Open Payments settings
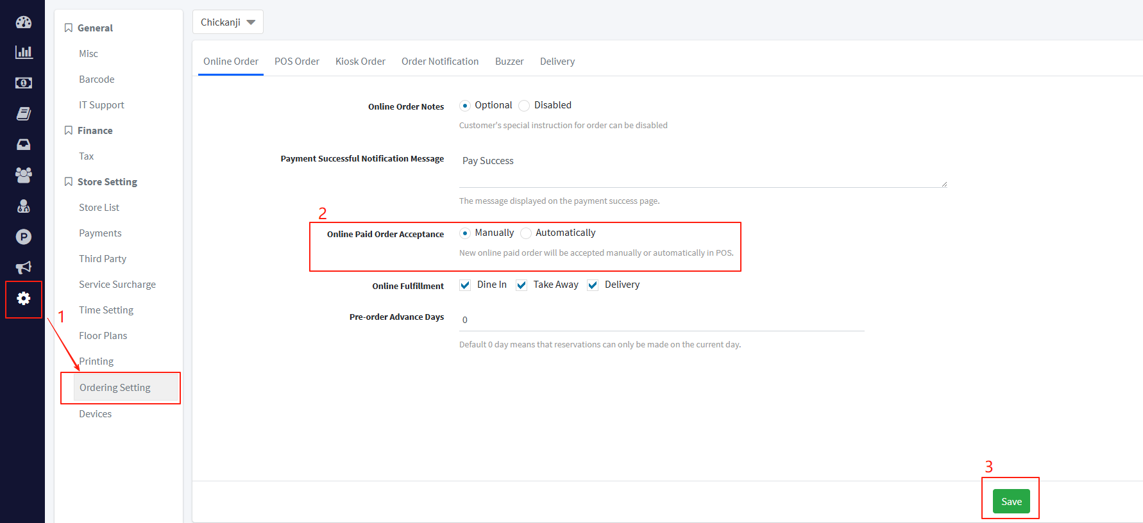Screen dimensions: 1143x523 [100, 233]
